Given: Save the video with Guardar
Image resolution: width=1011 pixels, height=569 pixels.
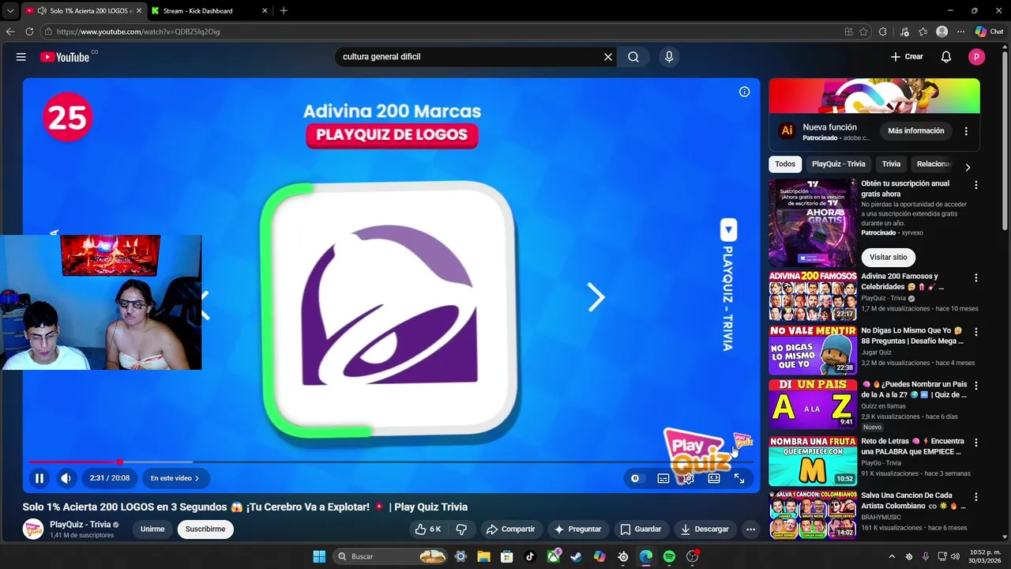Looking at the screenshot, I should pyautogui.click(x=641, y=529).
